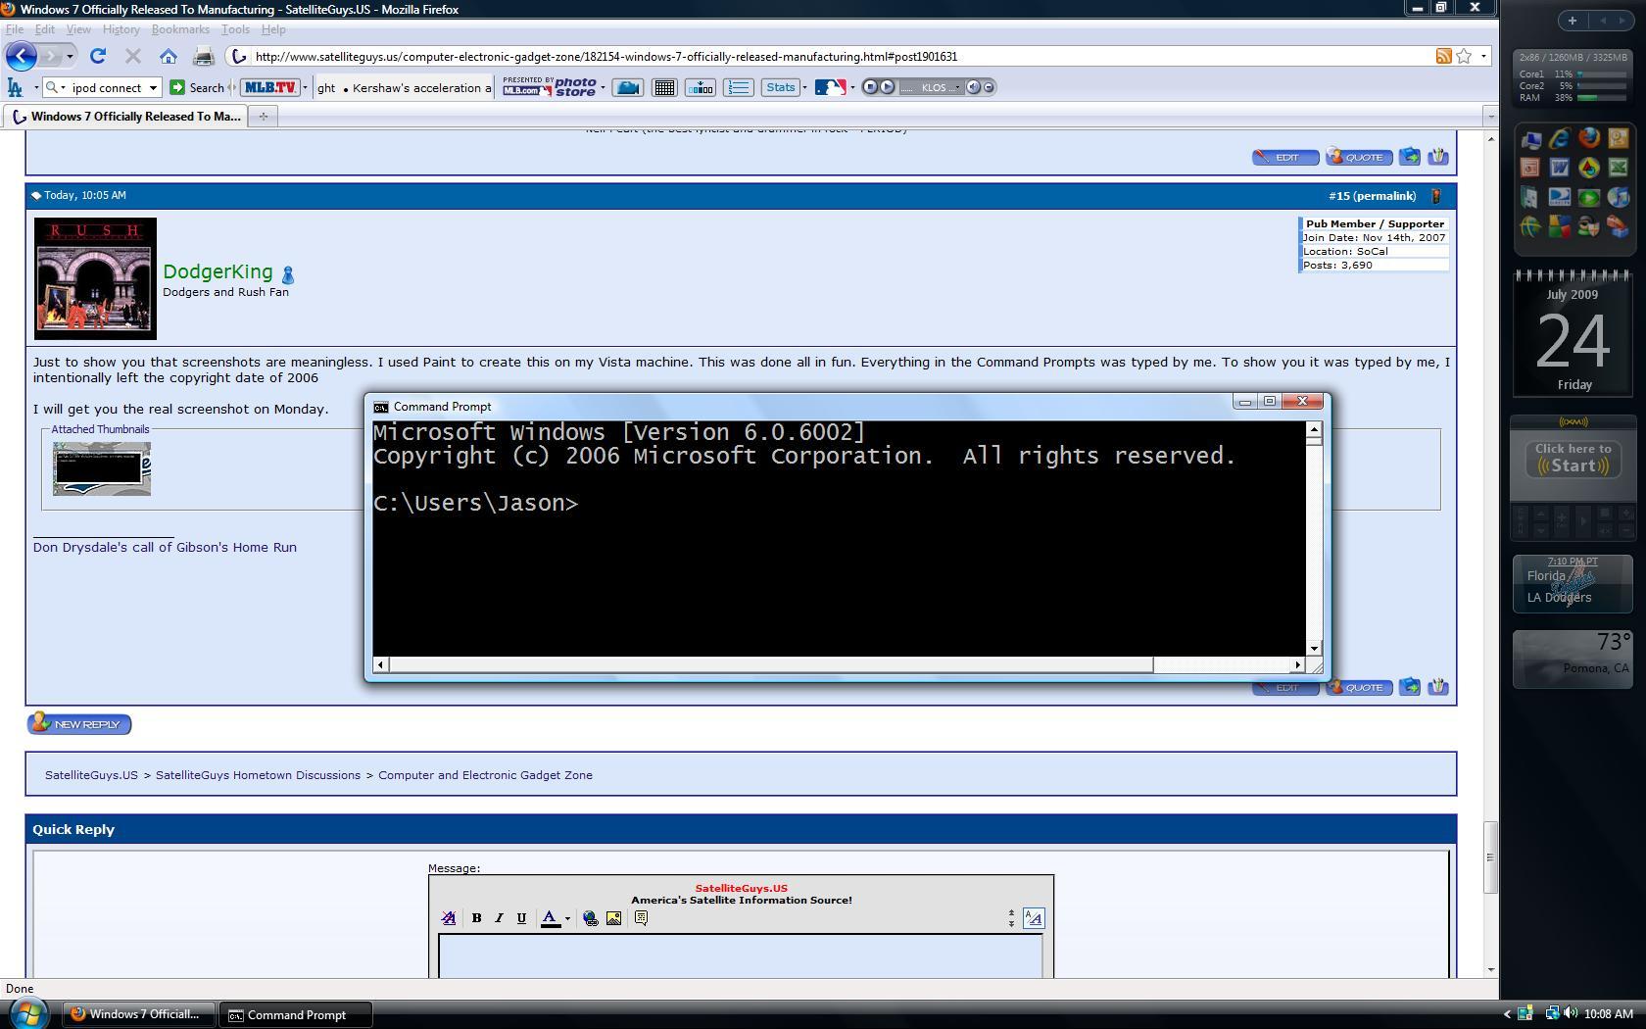Click Command Prompt vertical scrollbar down arrow

(1314, 648)
